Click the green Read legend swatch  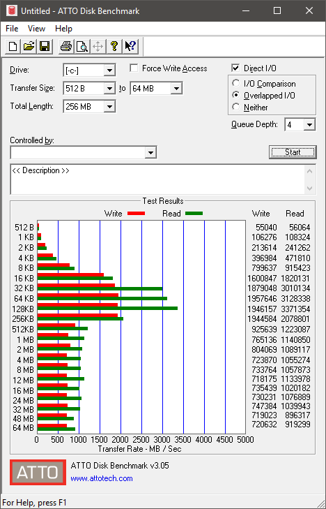pos(194,213)
